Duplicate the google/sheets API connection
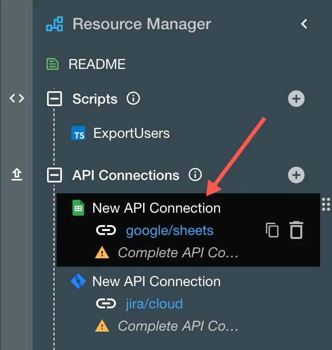The height and width of the screenshot is (350, 332). (272, 230)
